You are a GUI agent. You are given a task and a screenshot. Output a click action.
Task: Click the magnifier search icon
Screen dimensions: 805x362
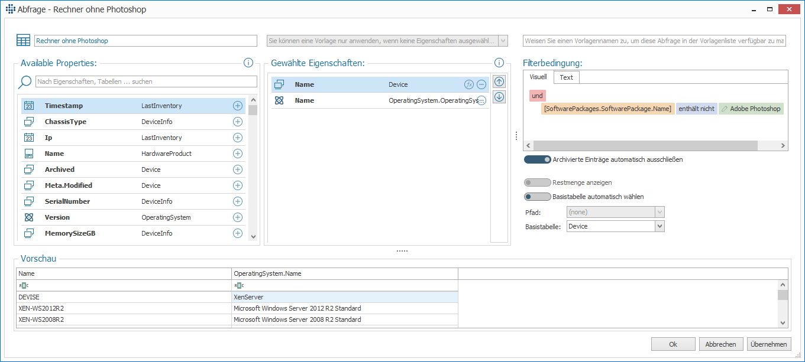[25, 82]
